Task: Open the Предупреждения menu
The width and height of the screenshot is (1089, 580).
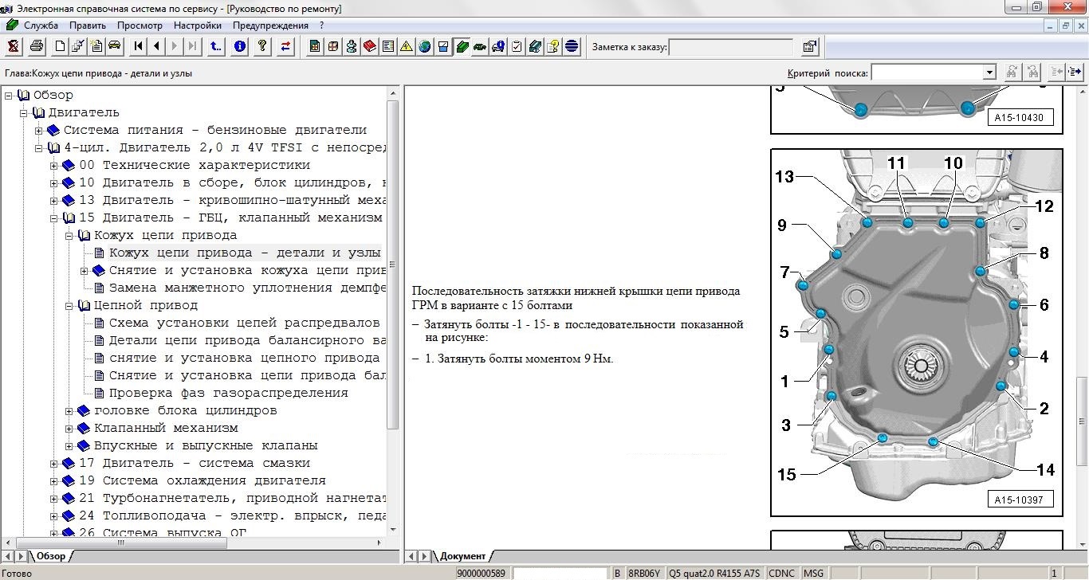Action: [270, 25]
